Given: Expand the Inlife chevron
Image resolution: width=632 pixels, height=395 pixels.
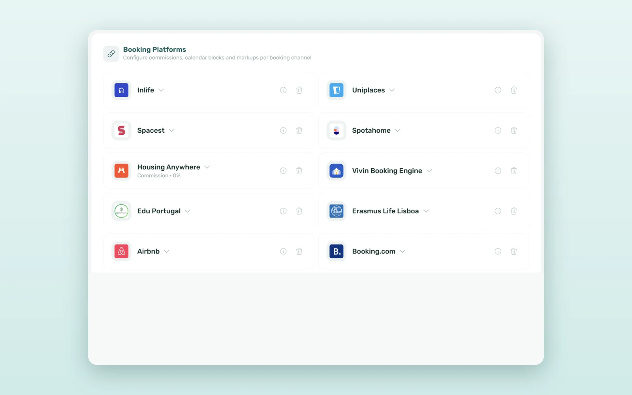Looking at the screenshot, I should click(x=161, y=90).
